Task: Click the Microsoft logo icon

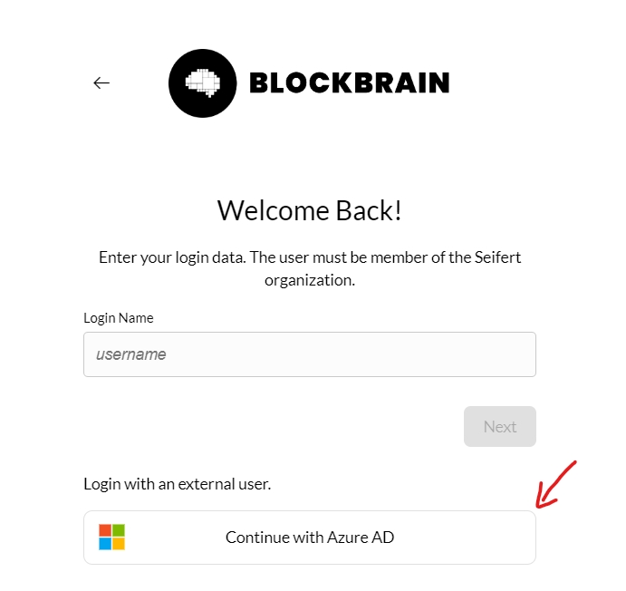Action: point(111,537)
